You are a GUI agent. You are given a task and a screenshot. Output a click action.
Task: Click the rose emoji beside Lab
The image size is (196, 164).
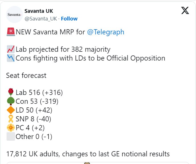[11, 92]
